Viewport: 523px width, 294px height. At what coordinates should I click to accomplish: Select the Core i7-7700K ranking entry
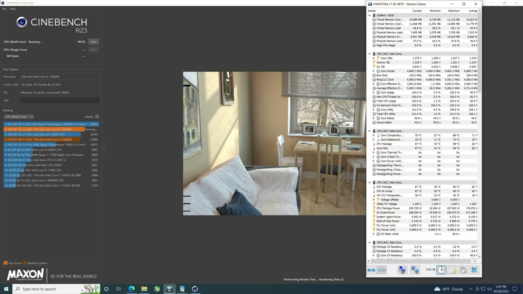tap(51, 170)
